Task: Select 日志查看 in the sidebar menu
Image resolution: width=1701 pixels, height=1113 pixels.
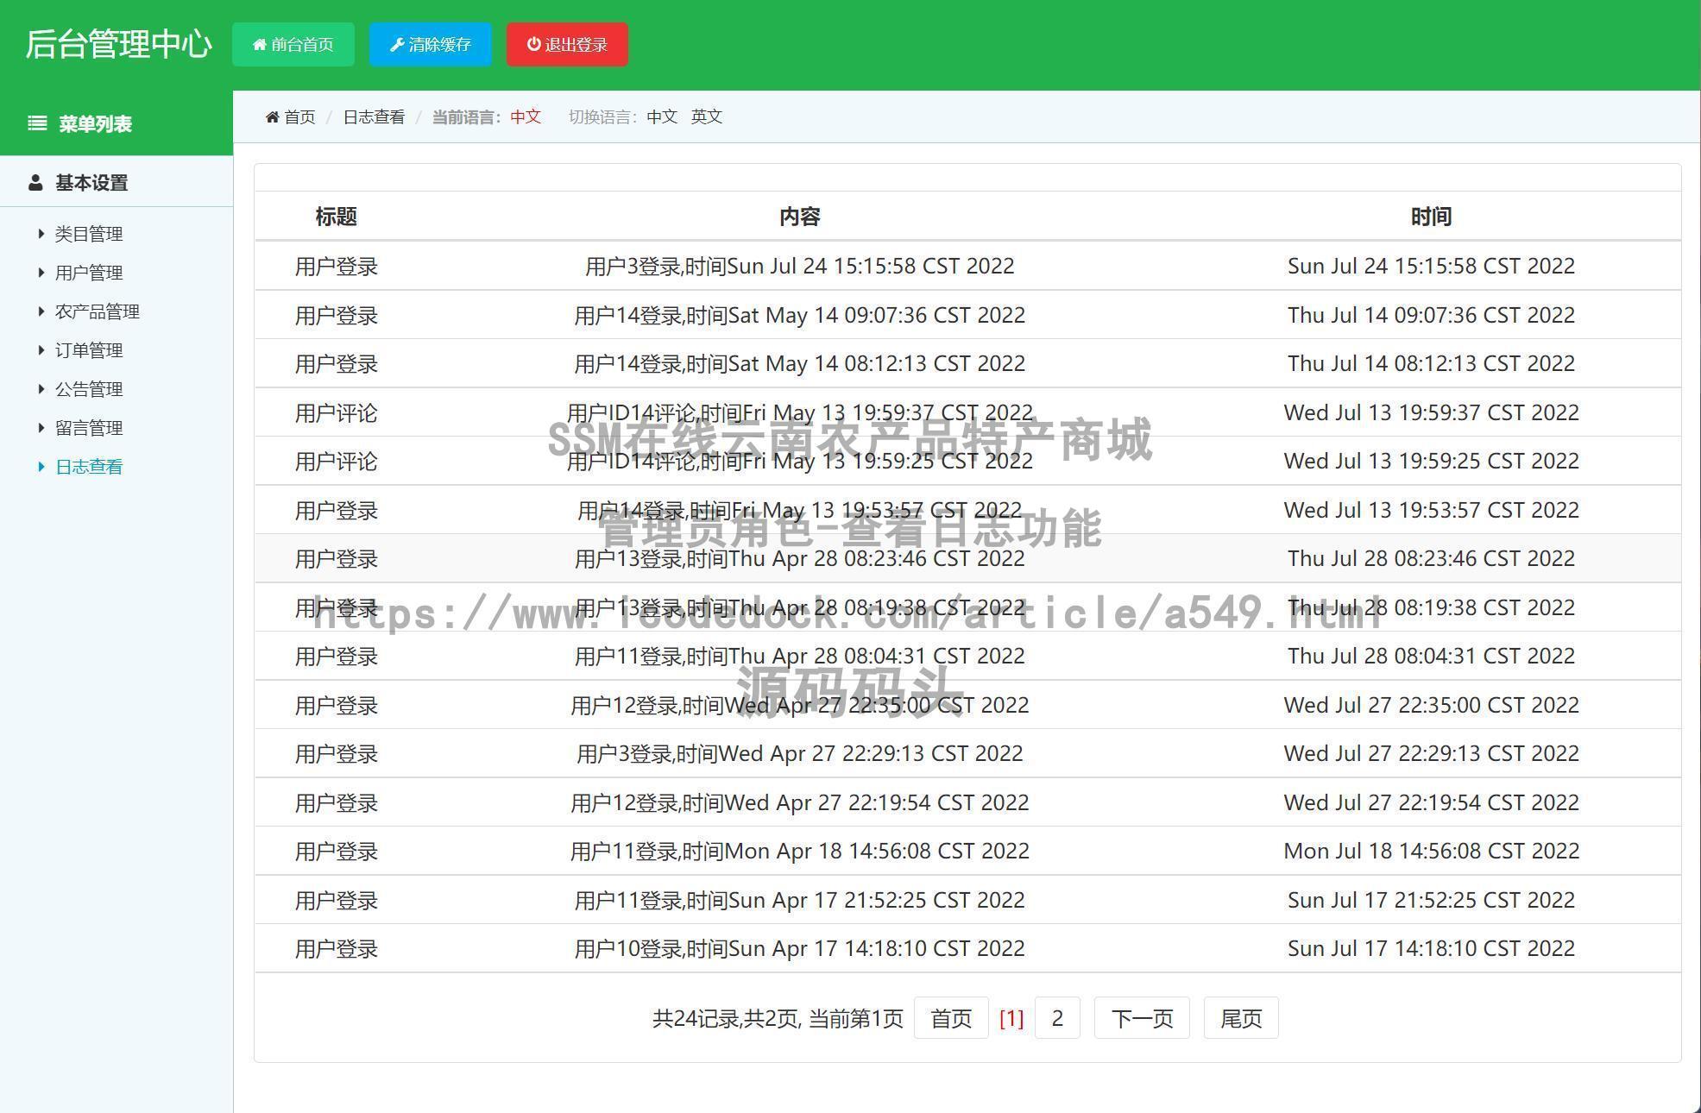Action: point(90,466)
